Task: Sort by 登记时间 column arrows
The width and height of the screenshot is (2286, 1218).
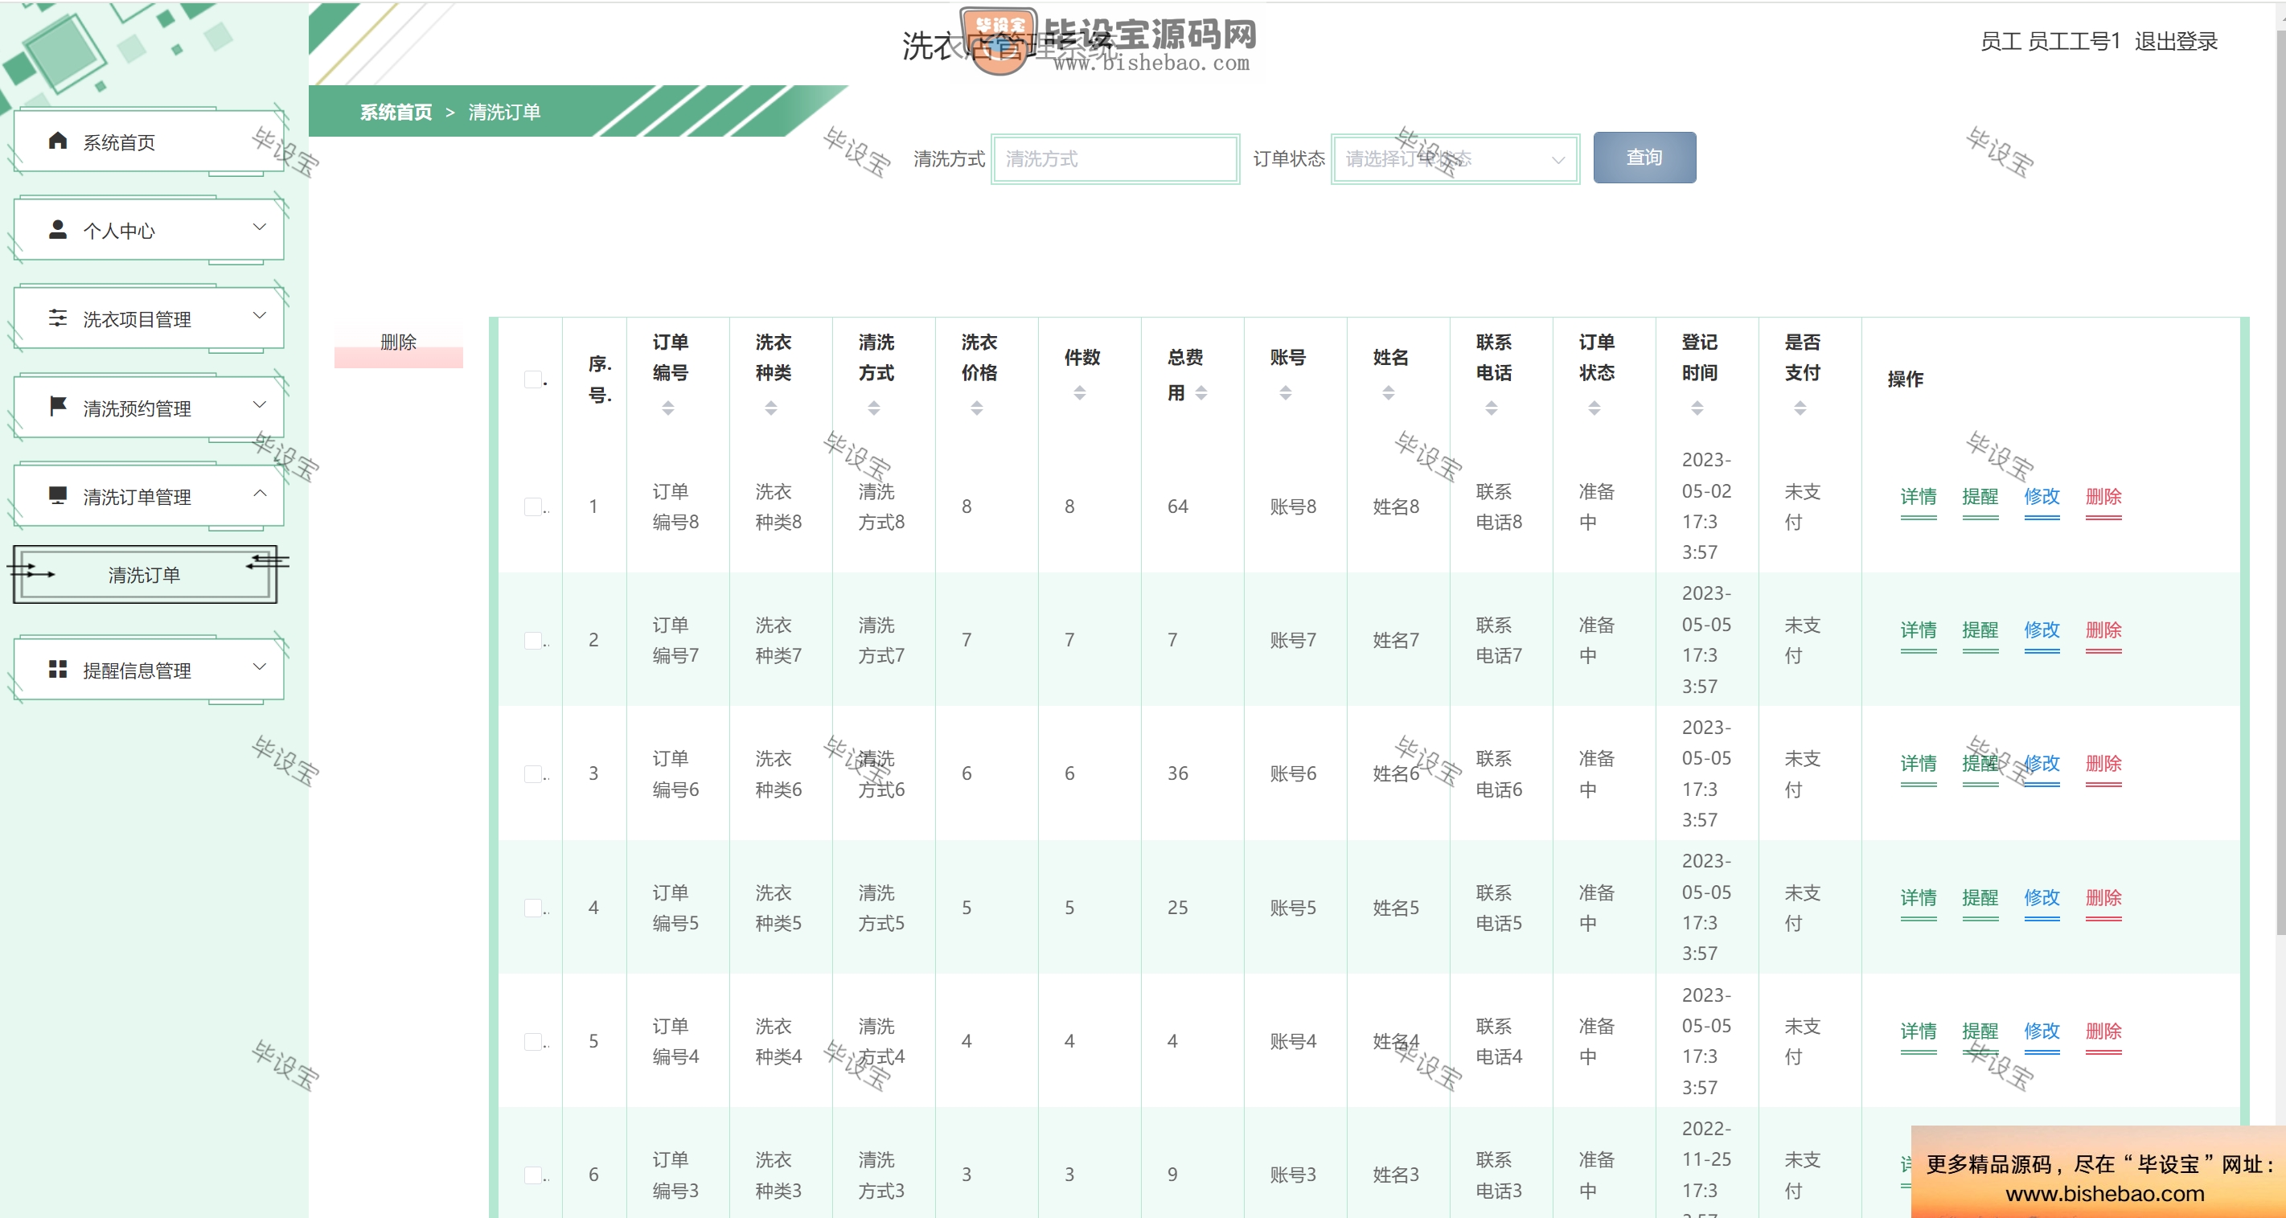Action: 1697,408
